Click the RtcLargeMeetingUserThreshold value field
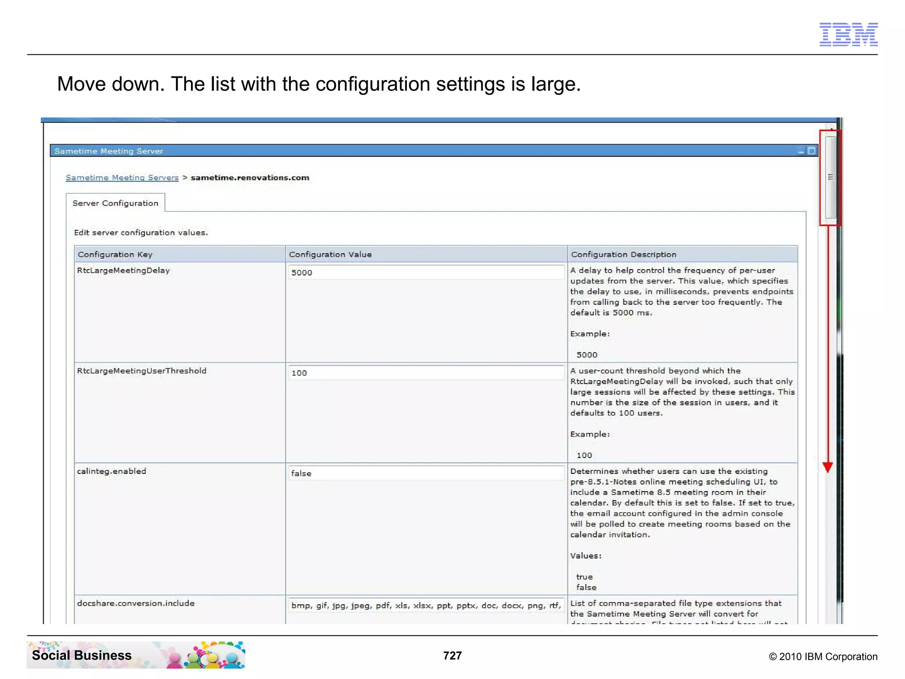Image resolution: width=905 pixels, height=679 pixels. click(x=426, y=373)
